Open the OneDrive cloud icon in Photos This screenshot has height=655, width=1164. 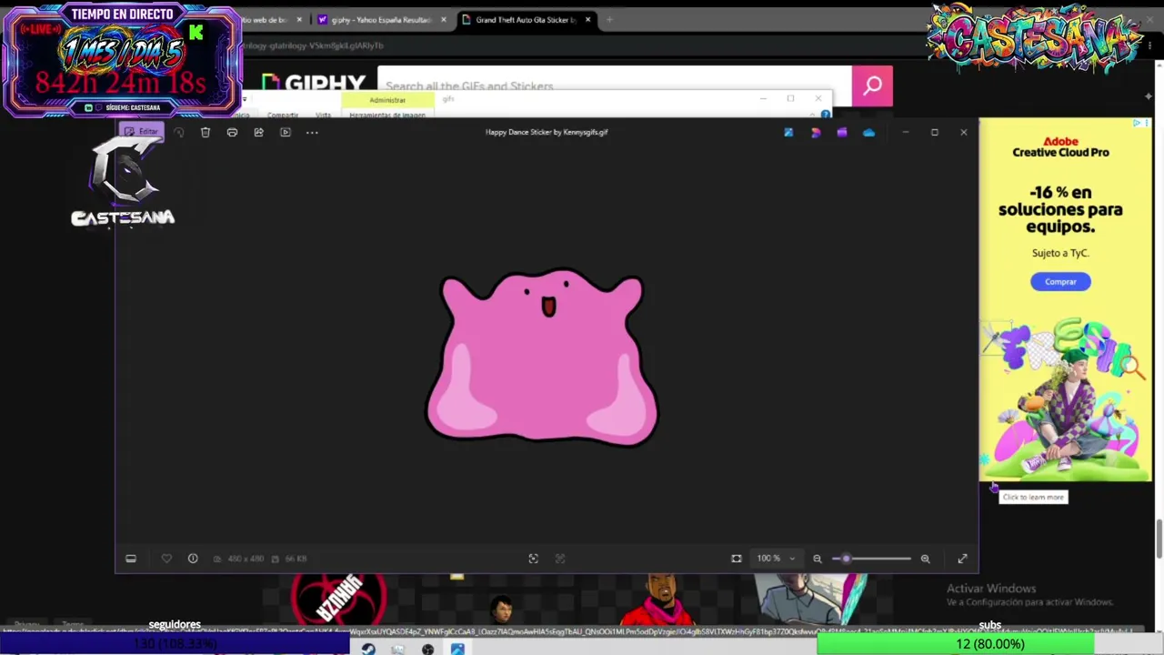coord(868,133)
